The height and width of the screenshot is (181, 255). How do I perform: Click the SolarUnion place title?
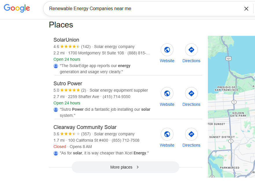pos(66,40)
